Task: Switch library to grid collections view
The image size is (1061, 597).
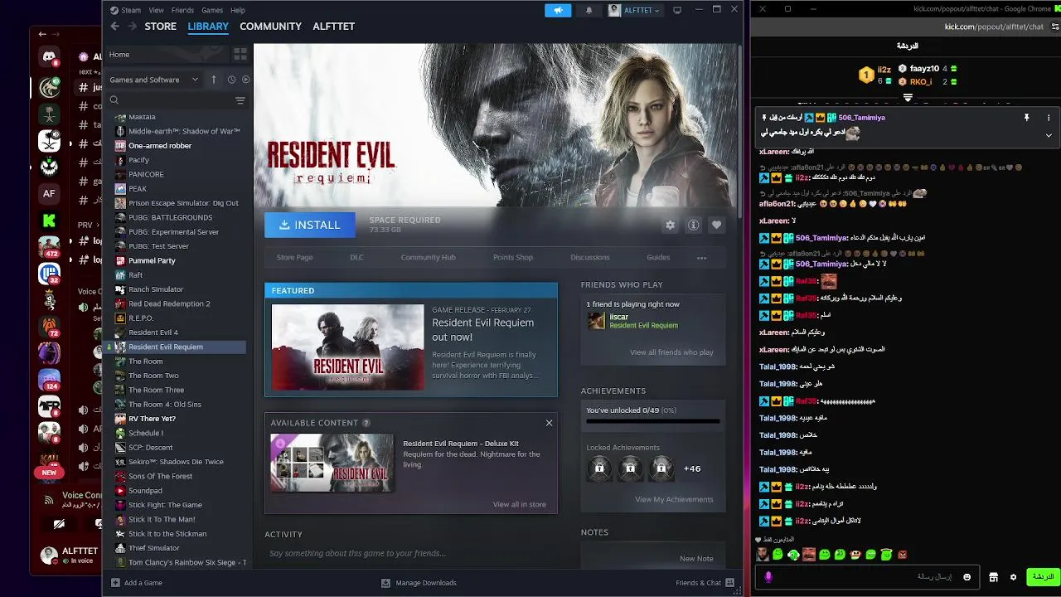Action: click(x=240, y=54)
